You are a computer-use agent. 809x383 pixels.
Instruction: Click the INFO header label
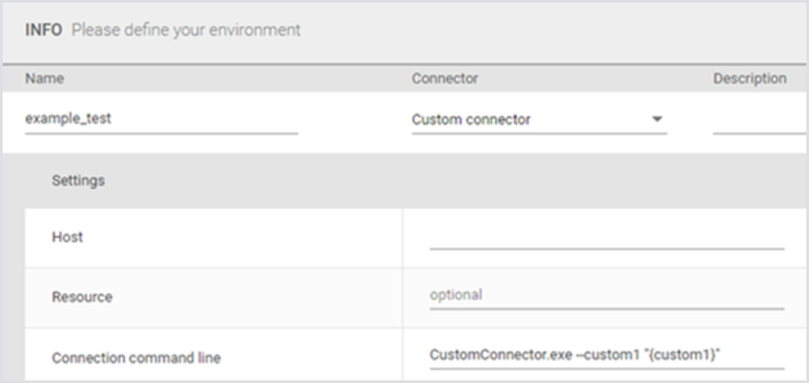point(43,30)
